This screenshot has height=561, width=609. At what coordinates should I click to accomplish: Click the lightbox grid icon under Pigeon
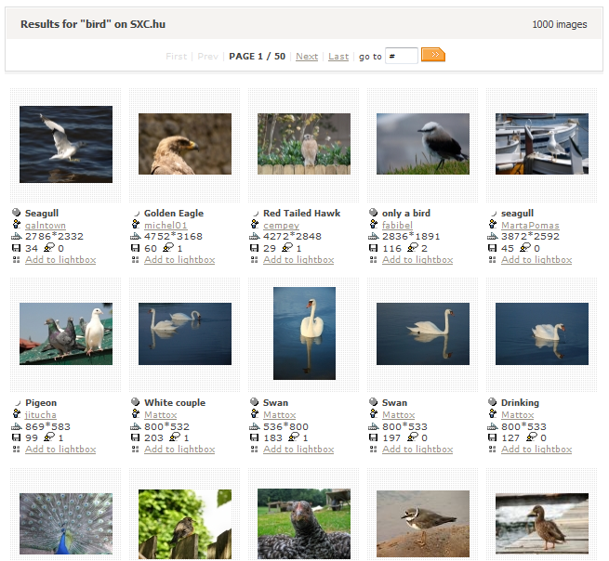coord(17,450)
